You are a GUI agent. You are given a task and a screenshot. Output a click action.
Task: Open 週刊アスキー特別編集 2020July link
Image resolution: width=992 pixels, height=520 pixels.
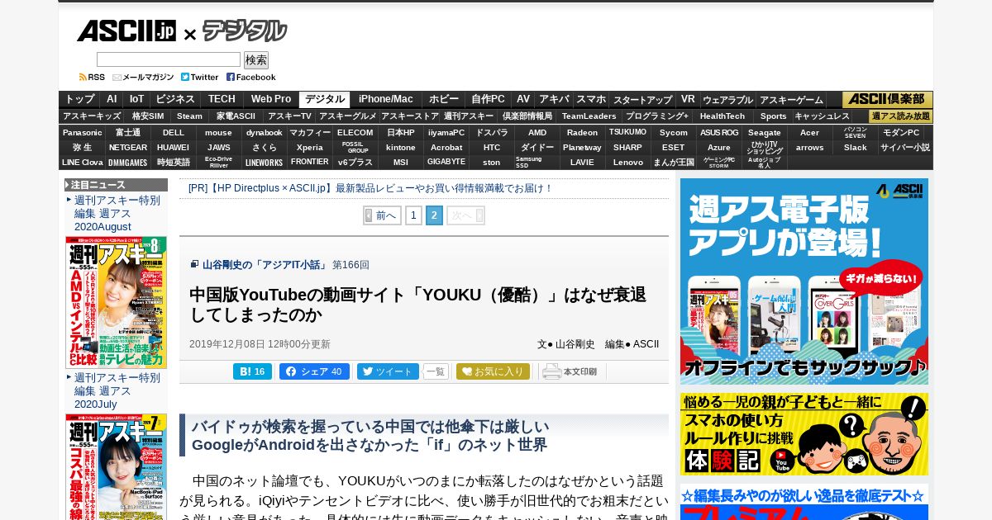pos(117,390)
